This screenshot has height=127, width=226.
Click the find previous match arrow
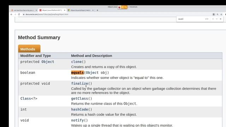pyautogui.click(x=213, y=19)
